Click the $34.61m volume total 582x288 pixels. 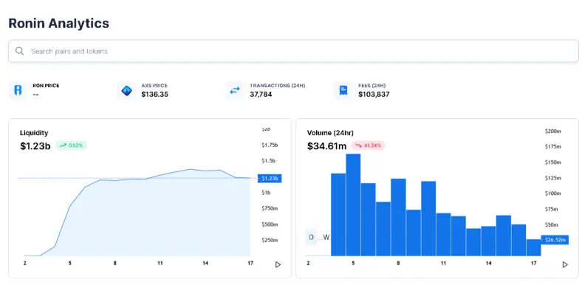pos(326,146)
